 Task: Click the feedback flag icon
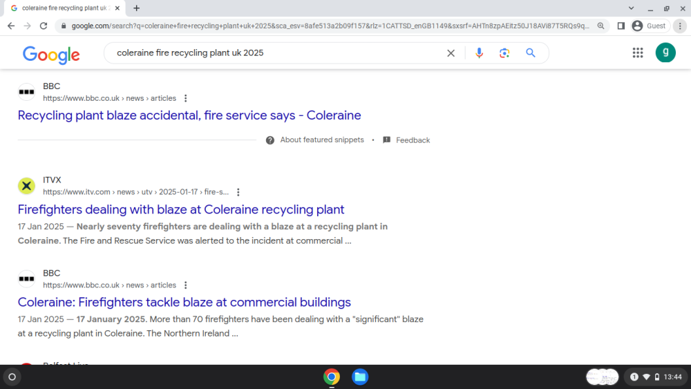[386, 140]
